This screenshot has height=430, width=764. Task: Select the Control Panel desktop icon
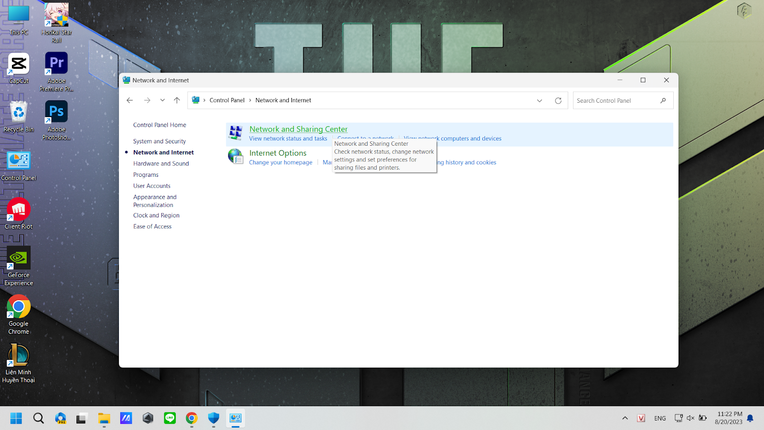(19, 166)
